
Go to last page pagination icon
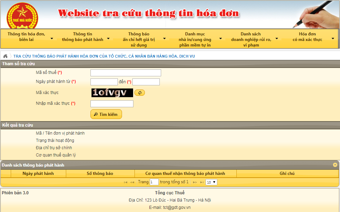[x=202, y=182]
